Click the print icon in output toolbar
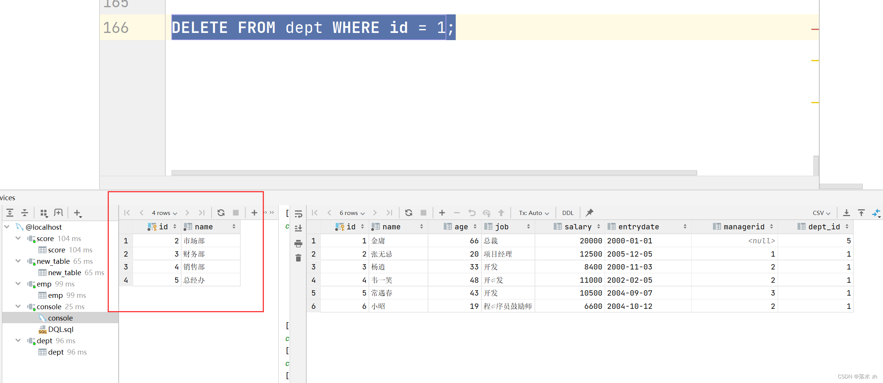 tap(298, 243)
